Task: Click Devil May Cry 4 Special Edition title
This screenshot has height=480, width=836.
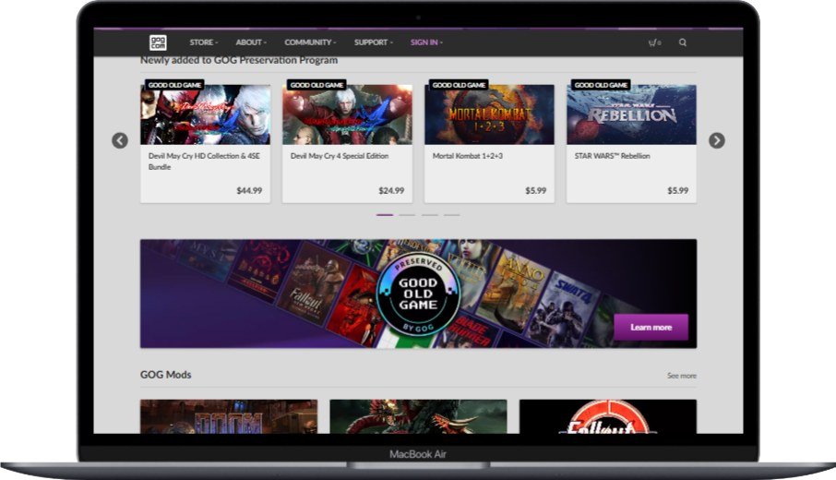Action: pyautogui.click(x=339, y=156)
